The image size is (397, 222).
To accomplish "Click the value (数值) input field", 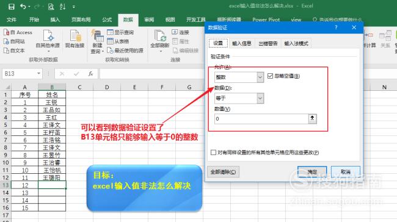I will (x=261, y=119).
